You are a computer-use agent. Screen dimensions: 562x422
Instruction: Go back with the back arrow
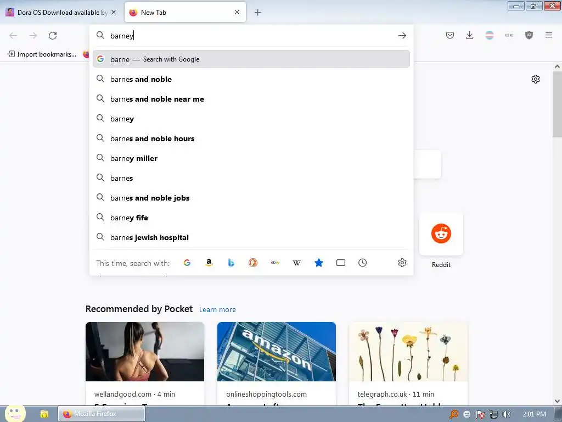13,36
